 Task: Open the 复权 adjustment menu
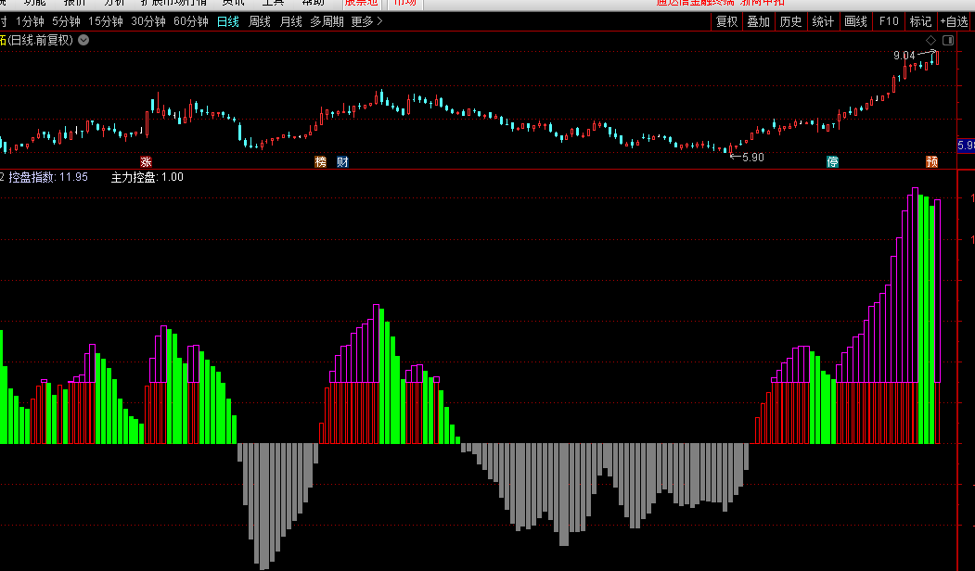coord(726,21)
